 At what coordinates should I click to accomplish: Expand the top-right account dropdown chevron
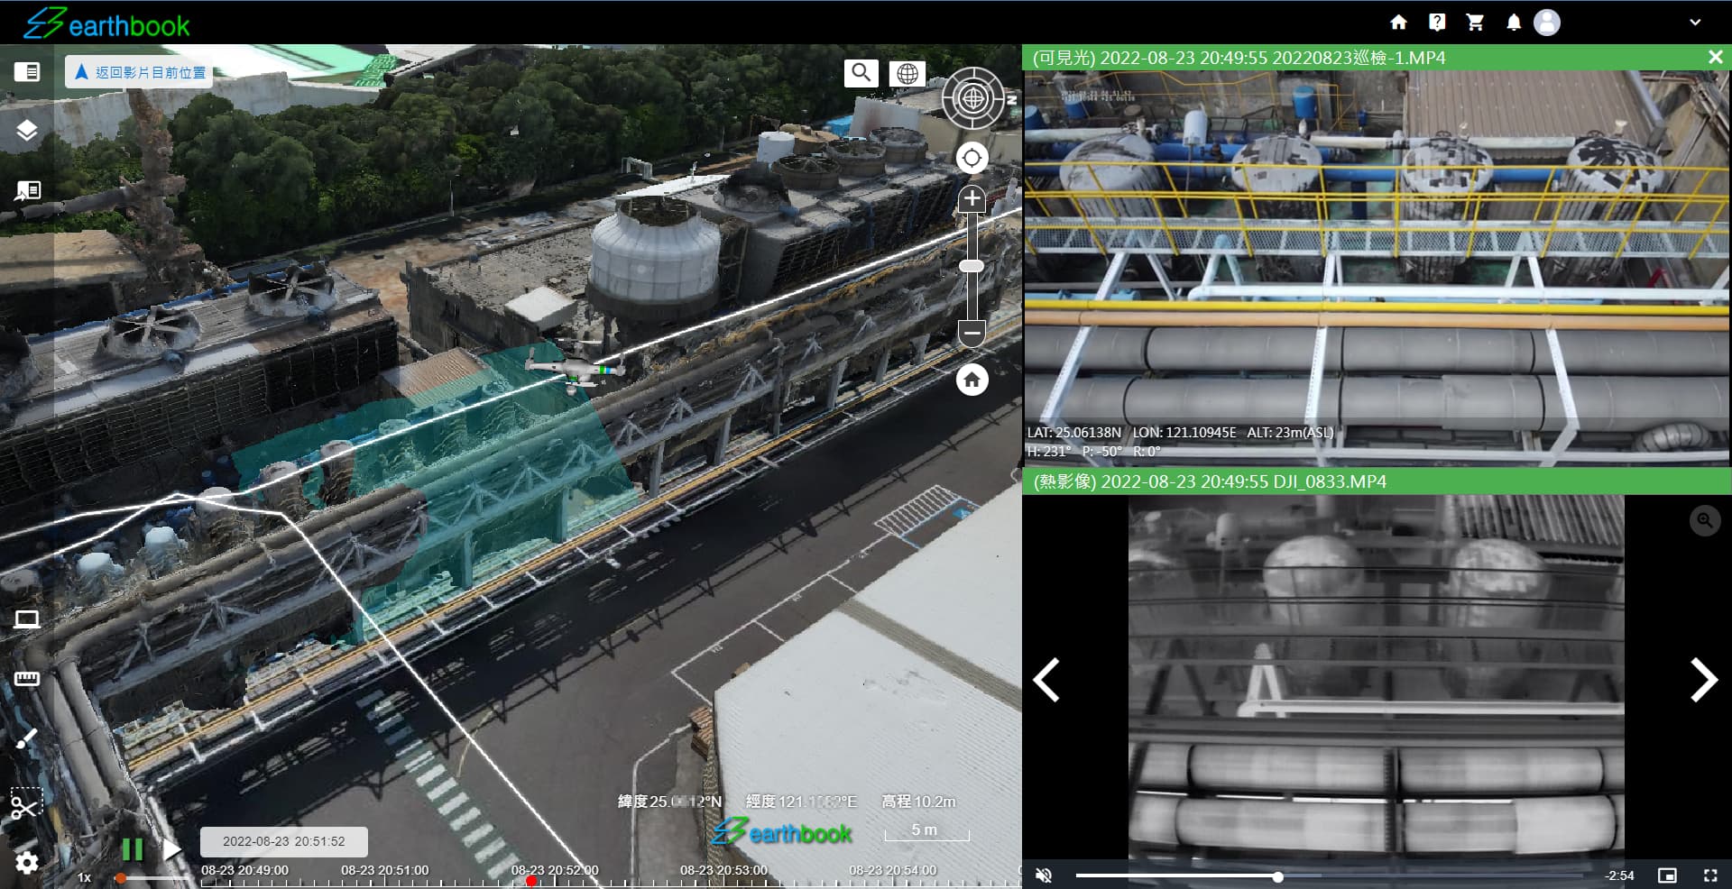(1695, 23)
